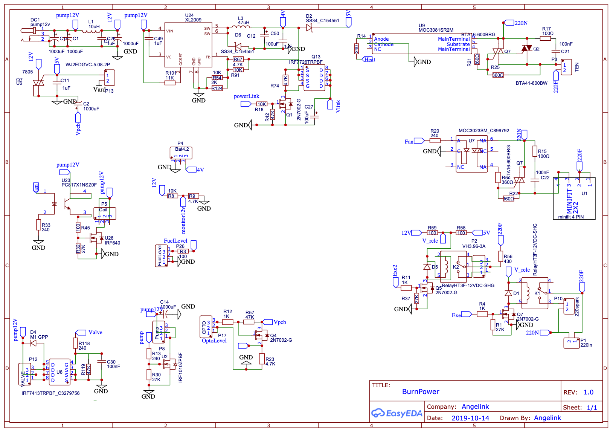Click the monitor12v net label
This screenshot has height=431, width=610.
[183, 220]
